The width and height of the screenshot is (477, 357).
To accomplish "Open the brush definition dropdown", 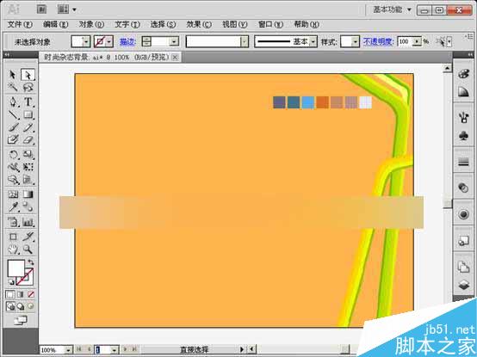I will click(x=245, y=42).
